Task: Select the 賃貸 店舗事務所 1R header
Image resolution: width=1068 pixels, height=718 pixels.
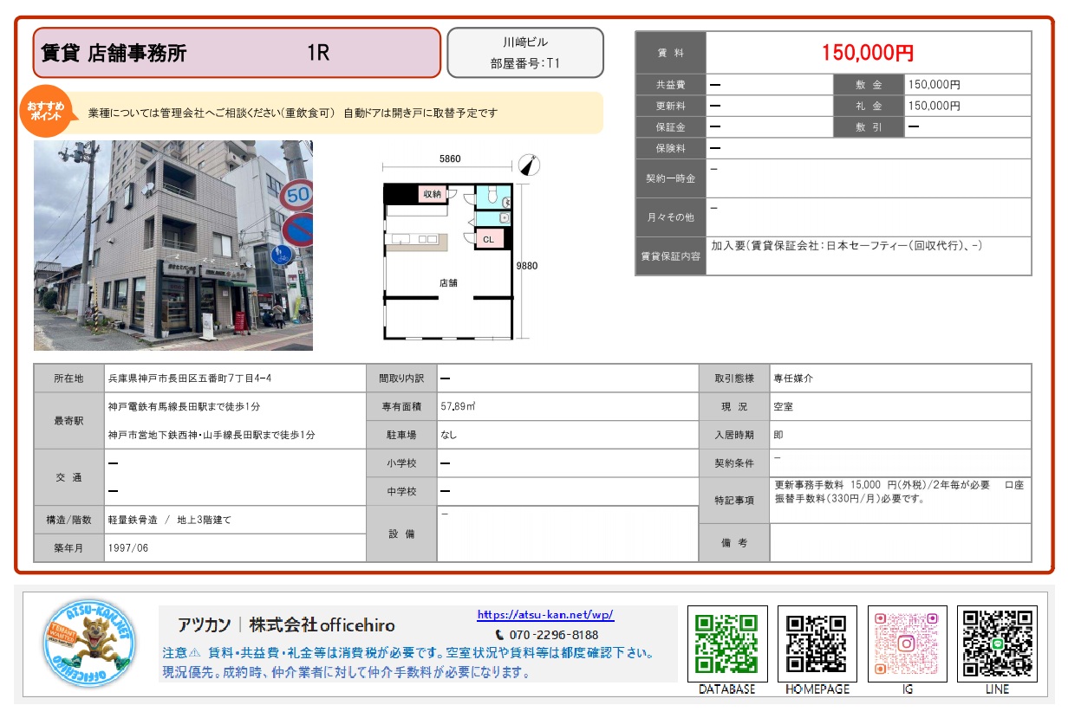Action: point(234,52)
